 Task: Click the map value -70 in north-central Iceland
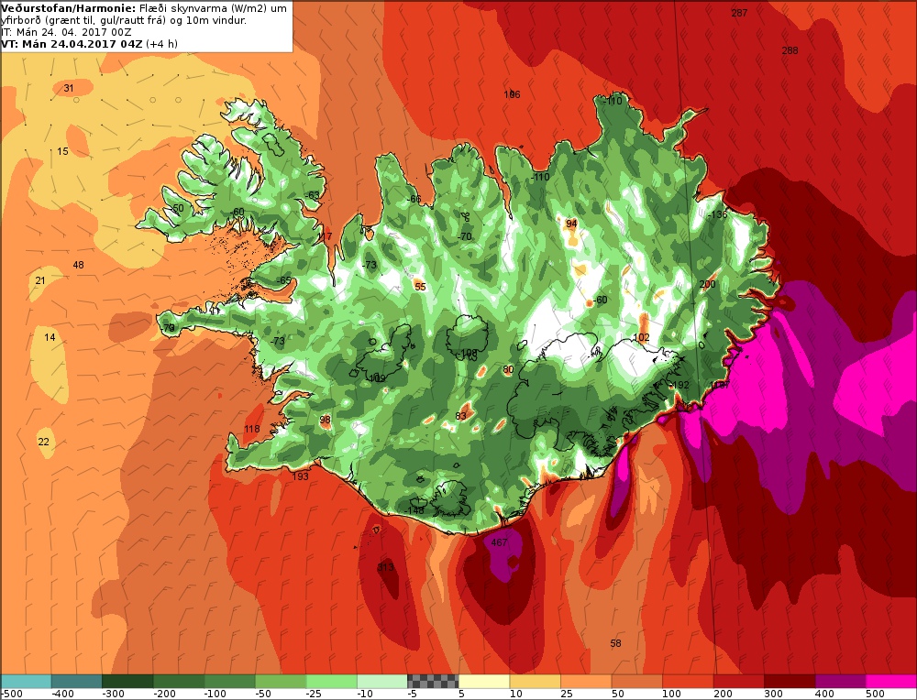point(465,236)
